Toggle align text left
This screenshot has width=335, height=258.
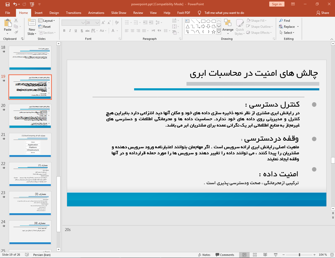click(127, 31)
